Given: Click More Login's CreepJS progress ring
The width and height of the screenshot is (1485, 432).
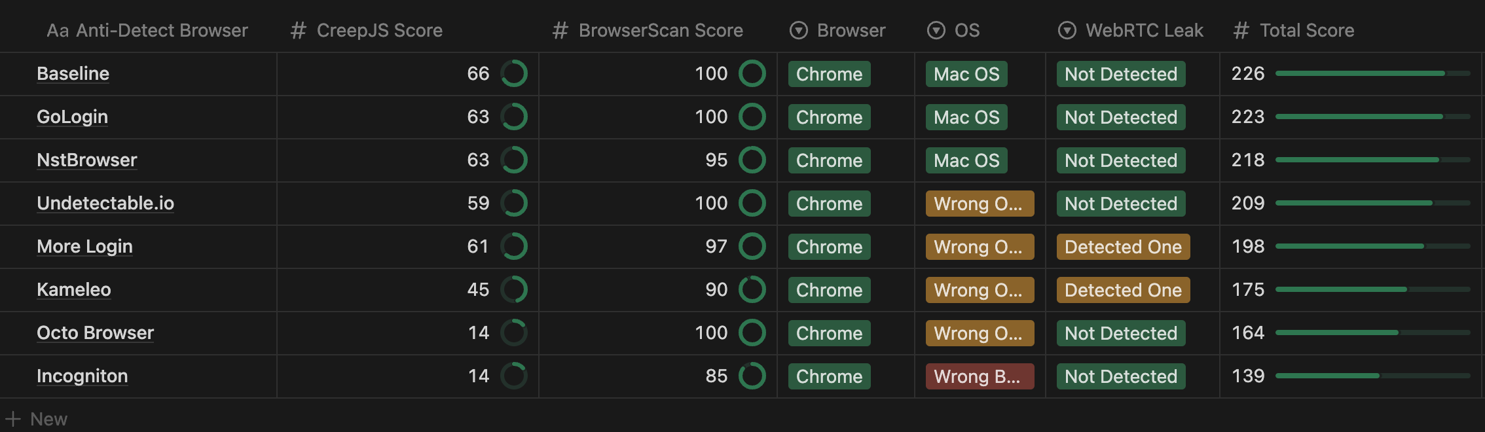Looking at the screenshot, I should pyautogui.click(x=514, y=246).
